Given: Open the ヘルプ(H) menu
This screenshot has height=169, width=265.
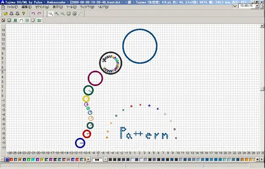Looking at the screenshot, I should (103, 7).
